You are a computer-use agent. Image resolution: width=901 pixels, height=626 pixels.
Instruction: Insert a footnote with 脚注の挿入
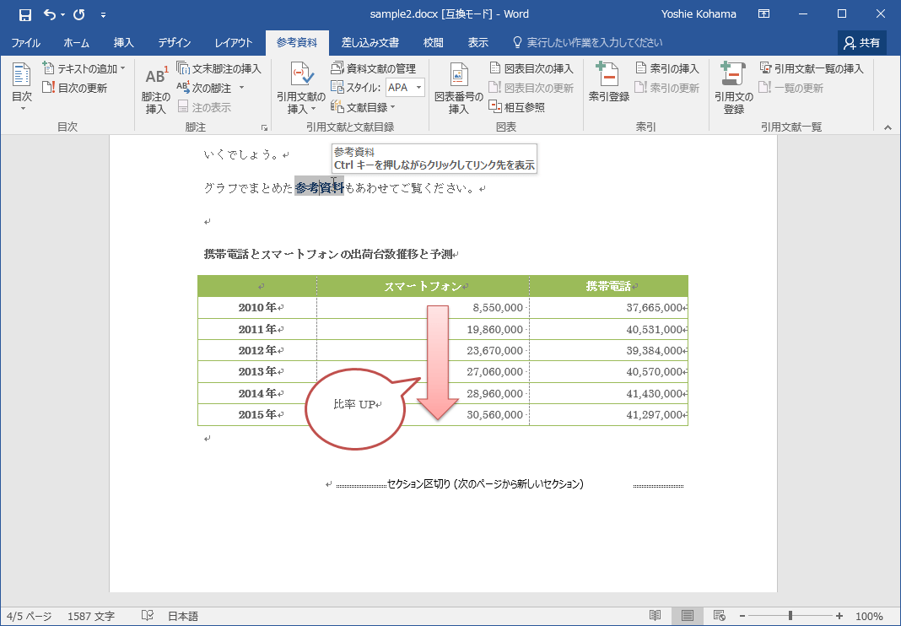pos(156,89)
